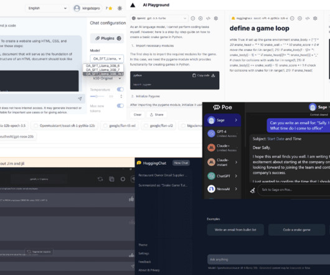Select the EleutherAI/gpt-neox-20b model chip
Screen dimensions: 330x275
tap(17, 136)
